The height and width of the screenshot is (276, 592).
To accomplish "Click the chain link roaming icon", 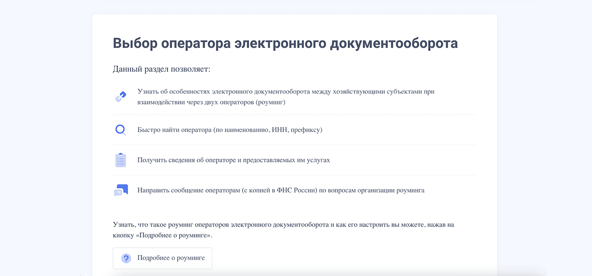I will [x=121, y=97].
